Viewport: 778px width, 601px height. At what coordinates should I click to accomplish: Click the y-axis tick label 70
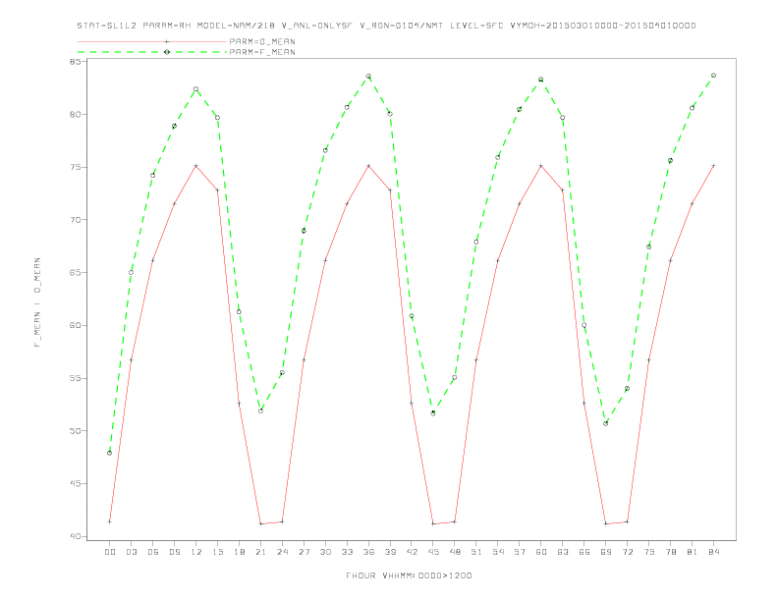click(75, 220)
